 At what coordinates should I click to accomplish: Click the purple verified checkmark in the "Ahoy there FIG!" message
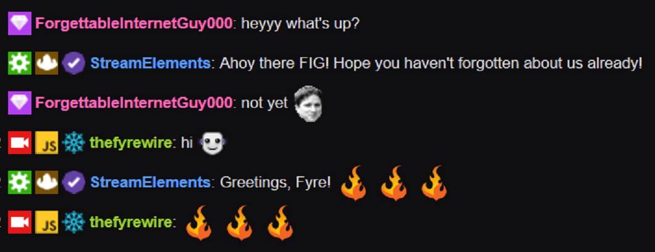tap(74, 63)
